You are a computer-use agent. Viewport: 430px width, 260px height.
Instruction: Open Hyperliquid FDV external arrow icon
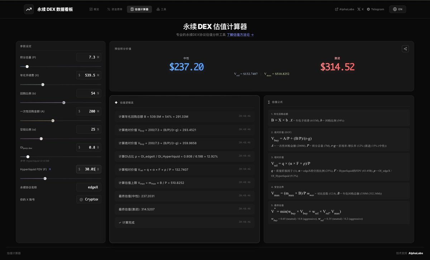pos(50,169)
